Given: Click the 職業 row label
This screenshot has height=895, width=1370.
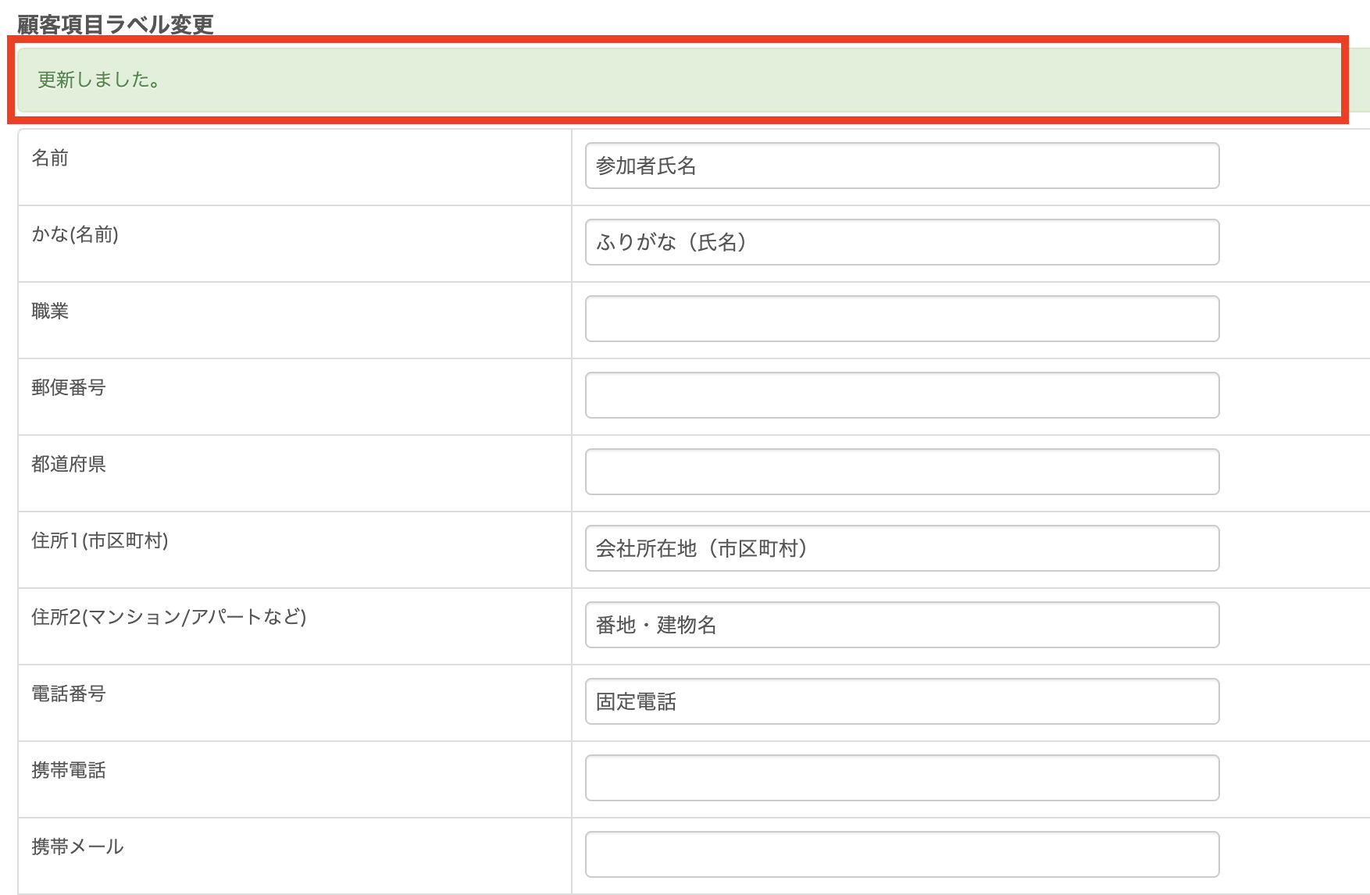Looking at the screenshot, I should coord(50,312).
